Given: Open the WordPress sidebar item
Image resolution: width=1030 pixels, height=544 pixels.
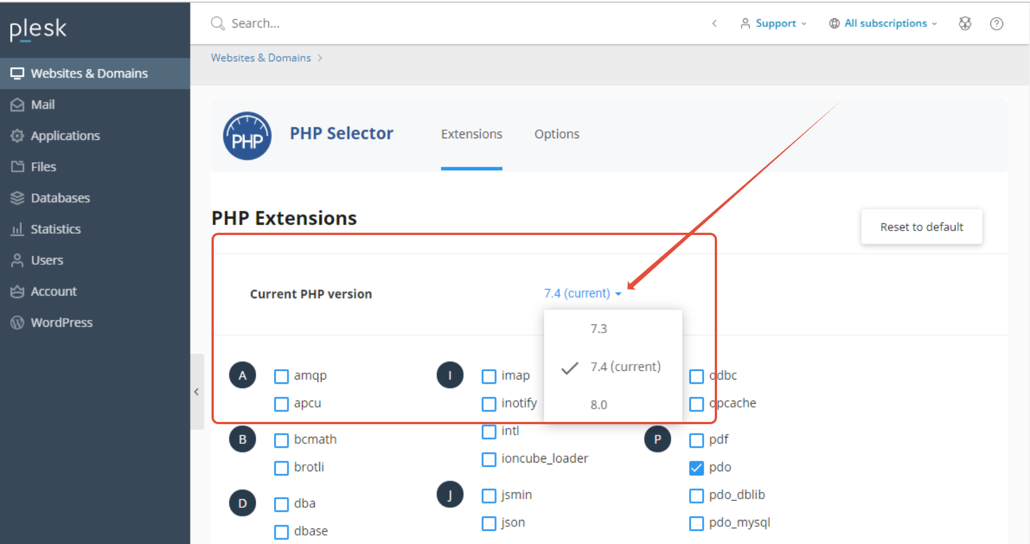Looking at the screenshot, I should [x=95, y=323].
